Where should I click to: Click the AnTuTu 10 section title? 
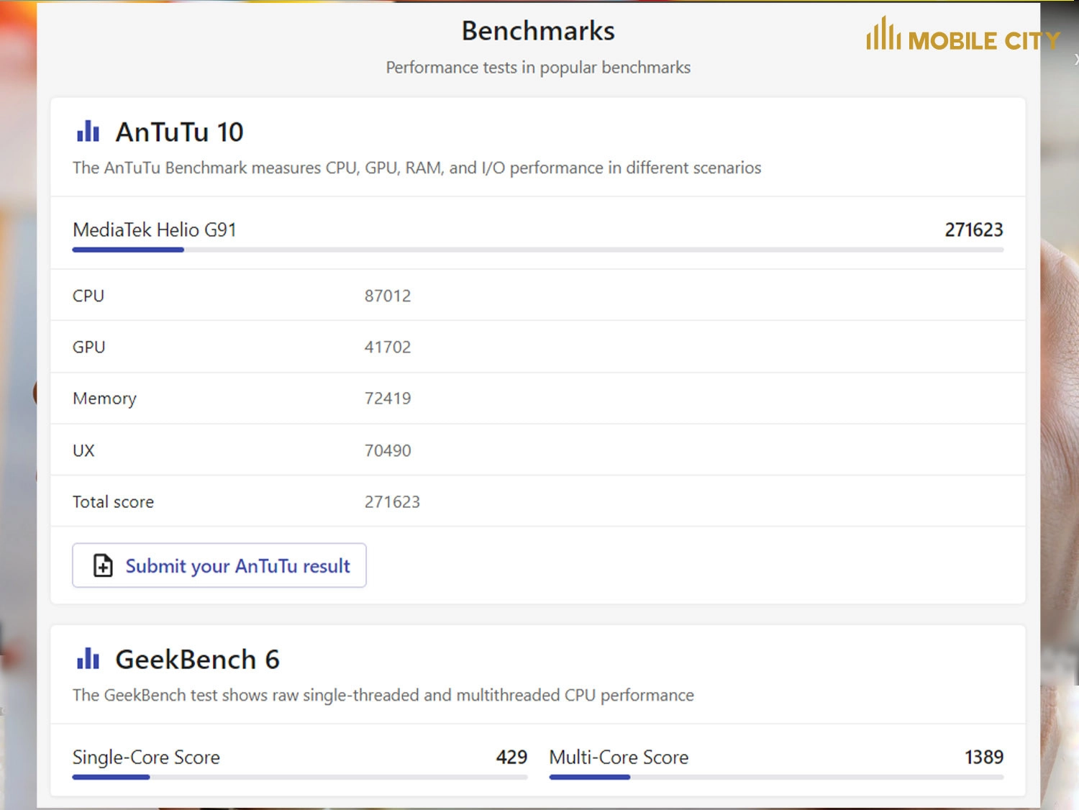[180, 132]
